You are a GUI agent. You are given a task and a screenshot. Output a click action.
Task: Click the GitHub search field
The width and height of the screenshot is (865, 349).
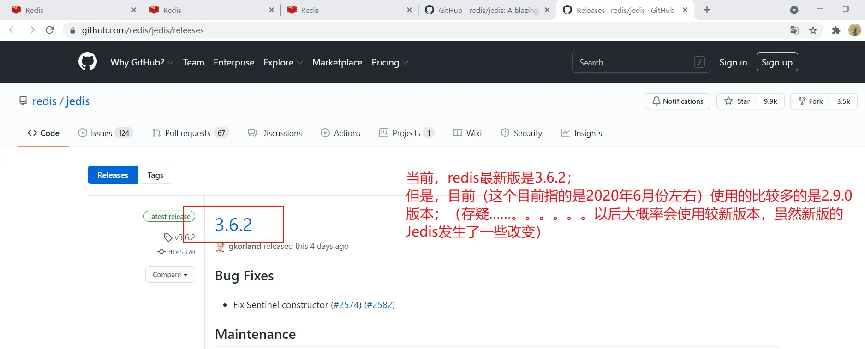641,62
